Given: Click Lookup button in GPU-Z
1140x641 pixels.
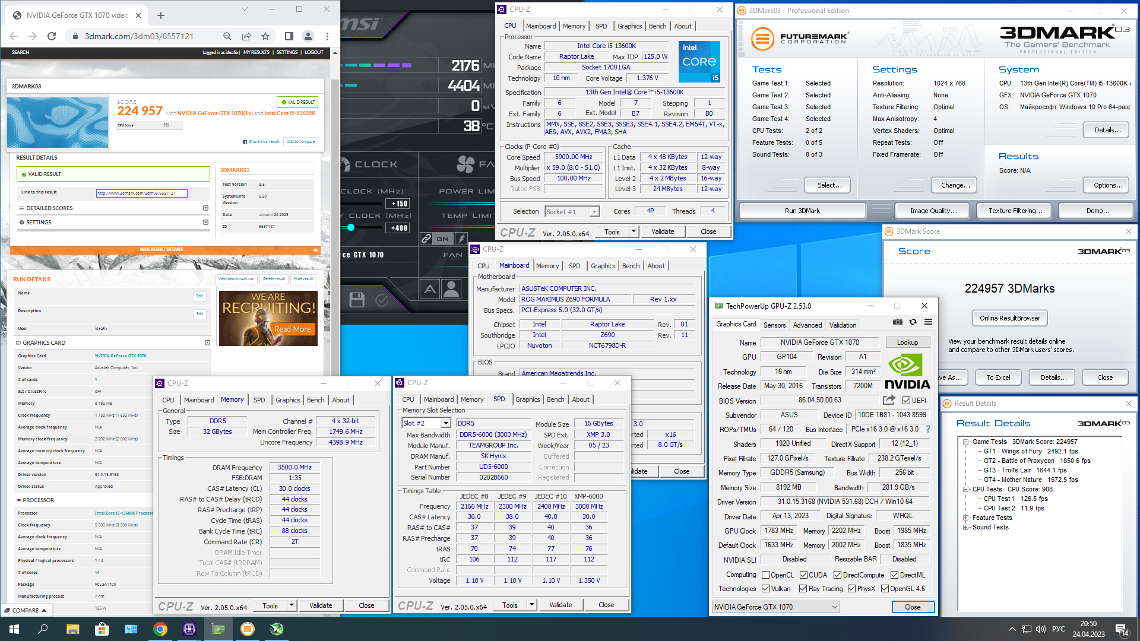Looking at the screenshot, I should [x=907, y=342].
